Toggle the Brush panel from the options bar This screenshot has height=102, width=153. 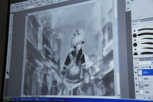tap(20, 9)
